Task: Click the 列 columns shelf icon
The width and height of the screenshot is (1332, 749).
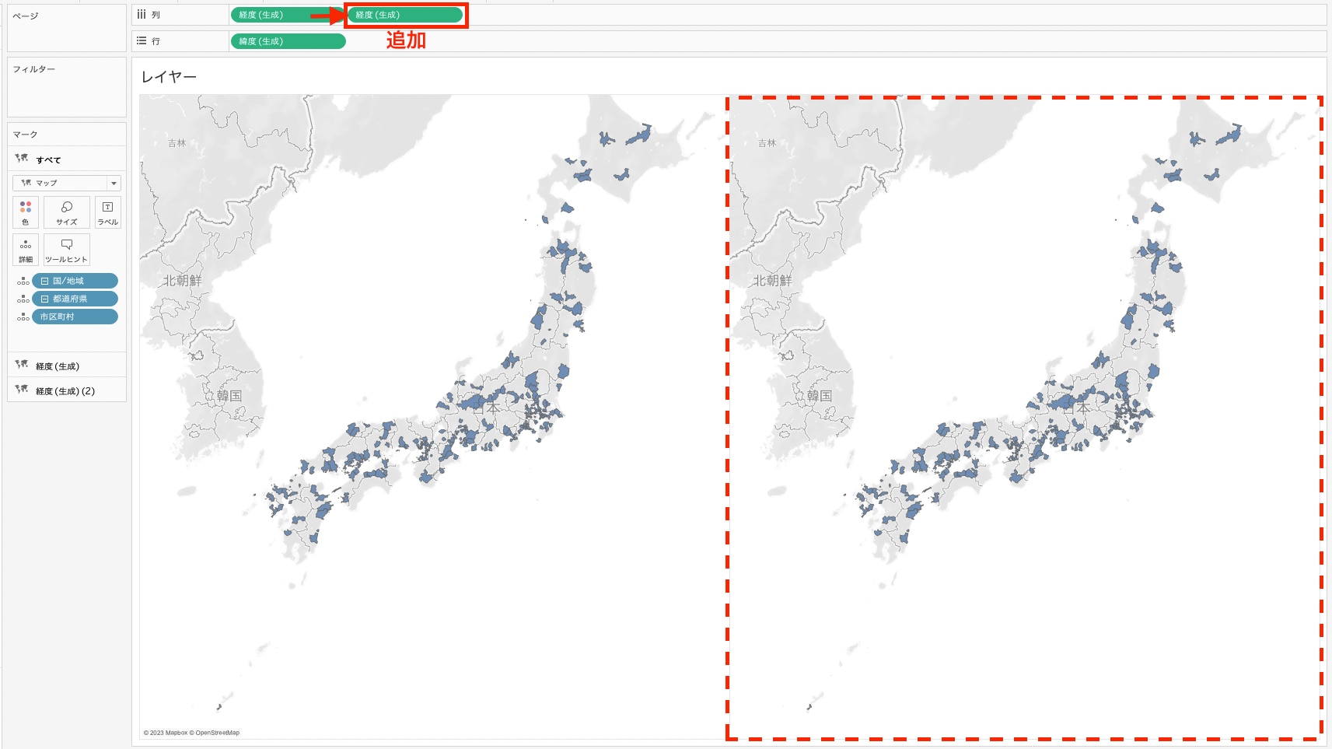Action: pos(142,15)
